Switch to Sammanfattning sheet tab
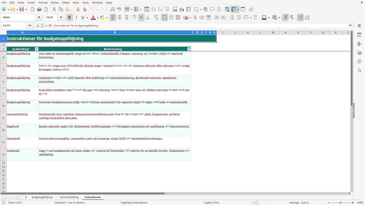This screenshot has height=205, width=365. coord(69,197)
